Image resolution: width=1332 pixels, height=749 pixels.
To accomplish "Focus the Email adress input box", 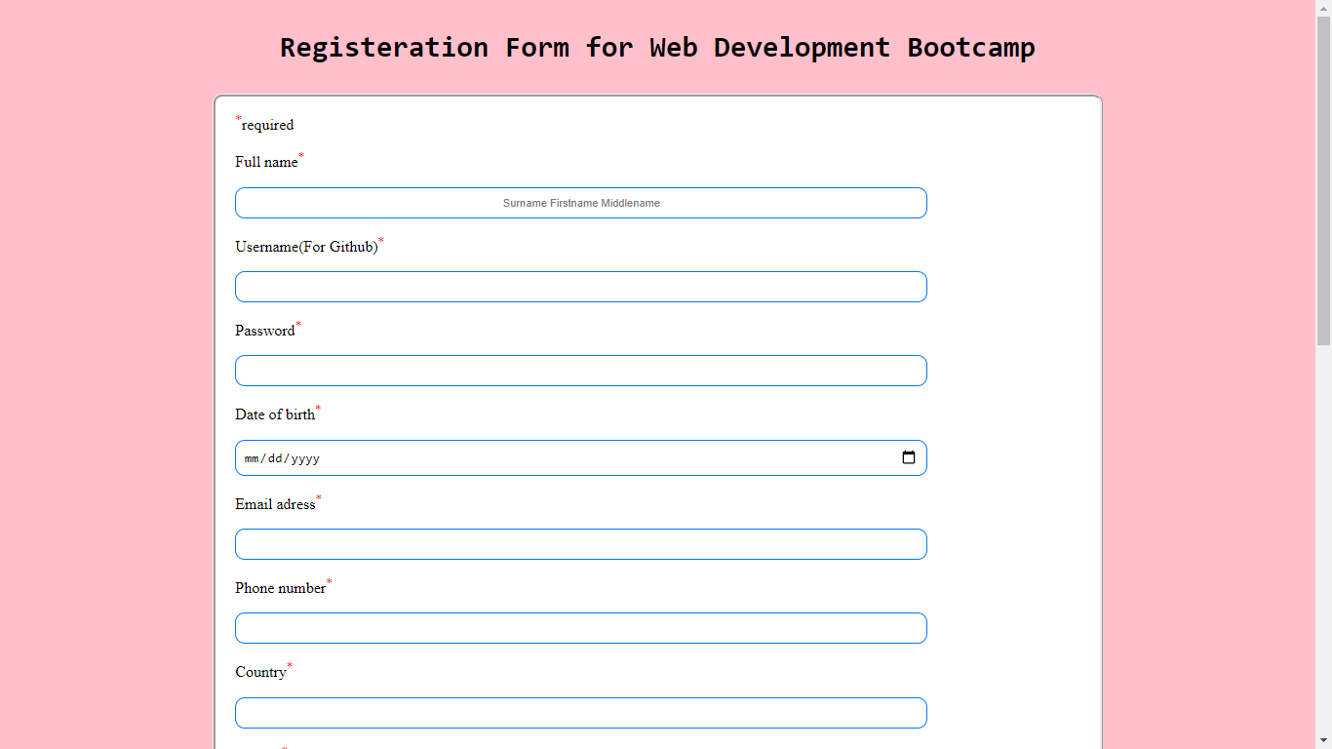I will 580,544.
